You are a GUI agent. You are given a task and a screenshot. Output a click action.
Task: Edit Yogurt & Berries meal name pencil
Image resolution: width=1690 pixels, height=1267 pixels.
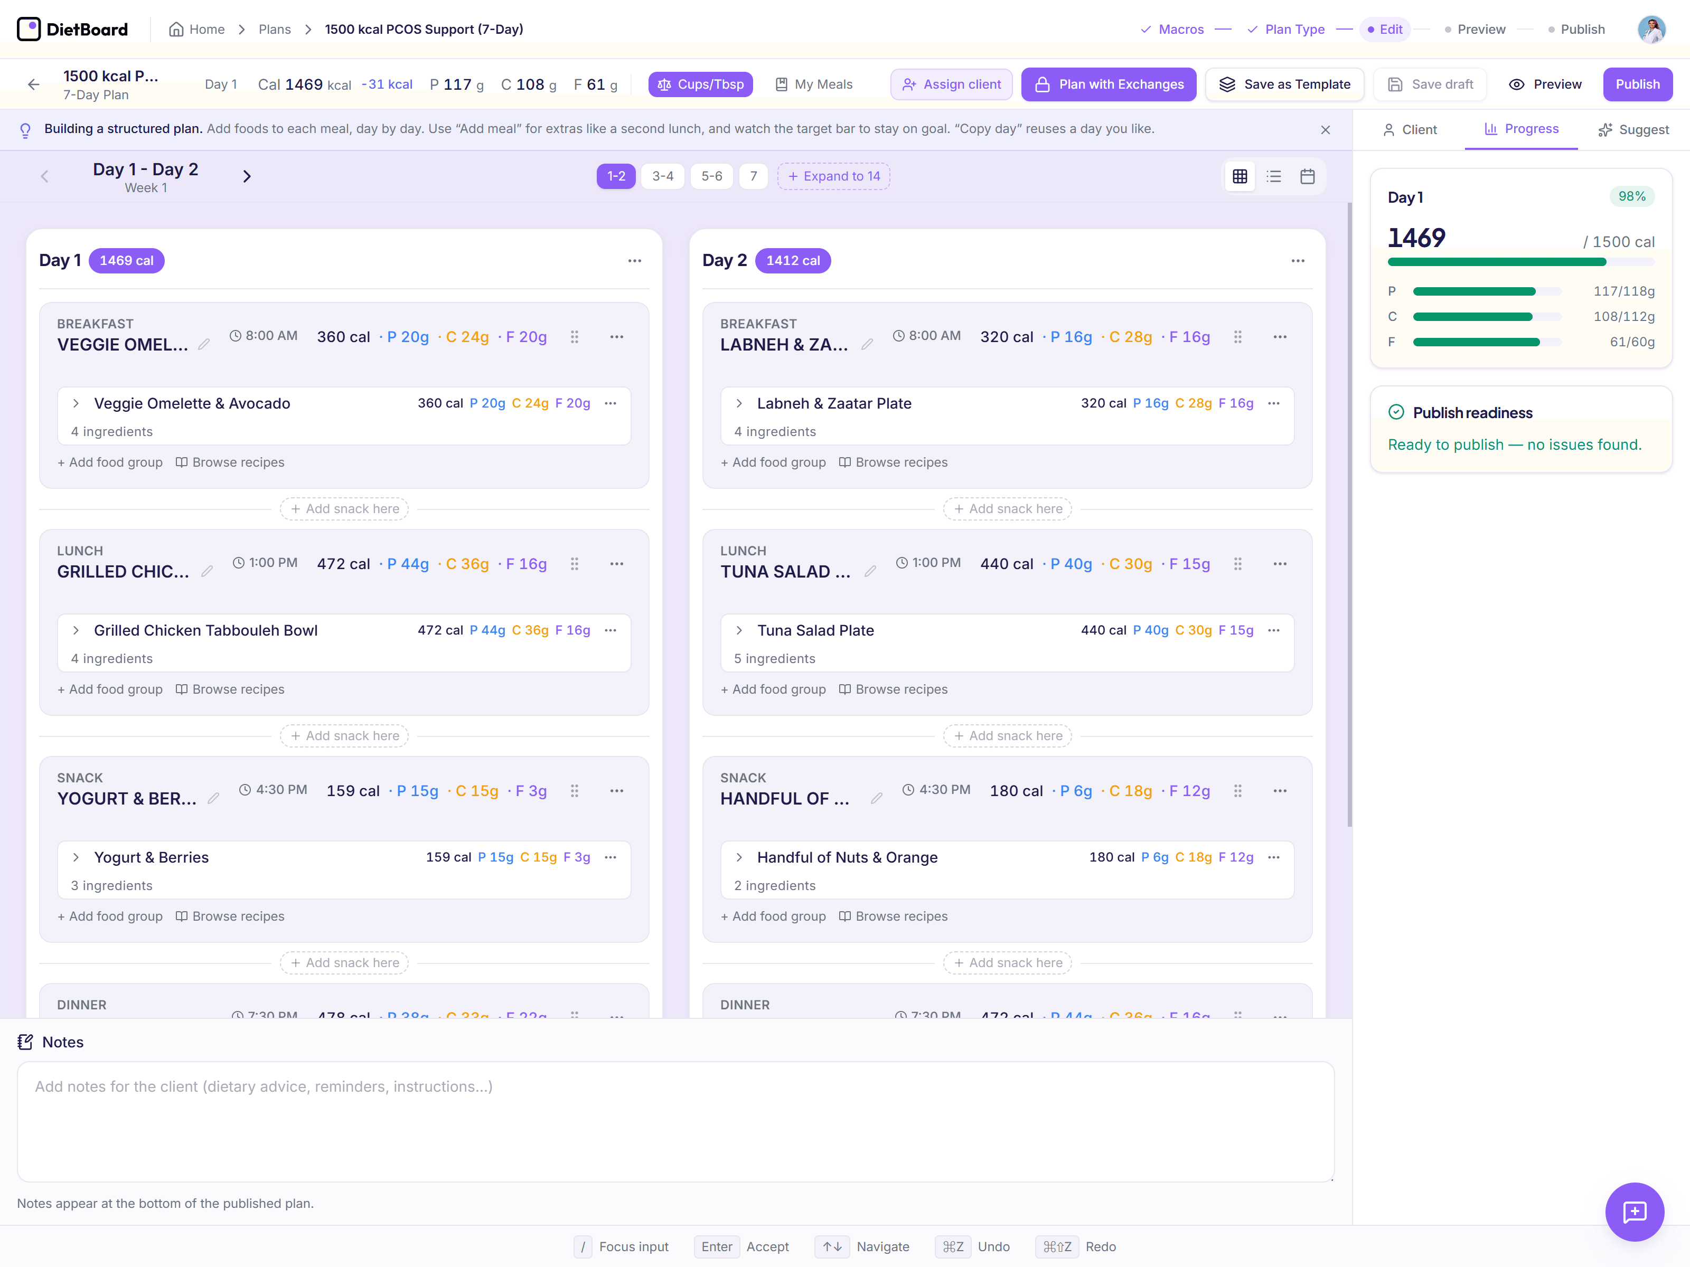(214, 798)
